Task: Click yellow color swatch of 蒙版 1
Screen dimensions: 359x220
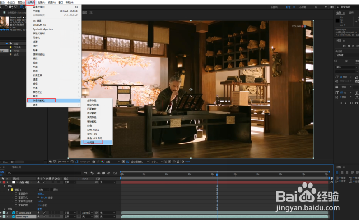Action: [x=12, y=190]
